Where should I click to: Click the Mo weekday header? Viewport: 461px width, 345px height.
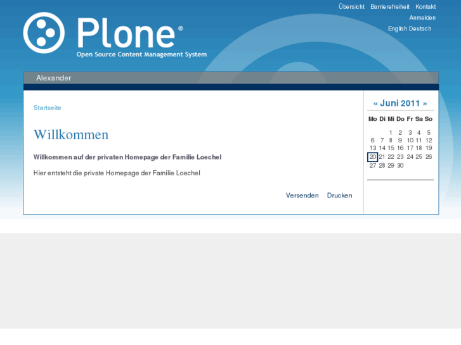pos(372,119)
